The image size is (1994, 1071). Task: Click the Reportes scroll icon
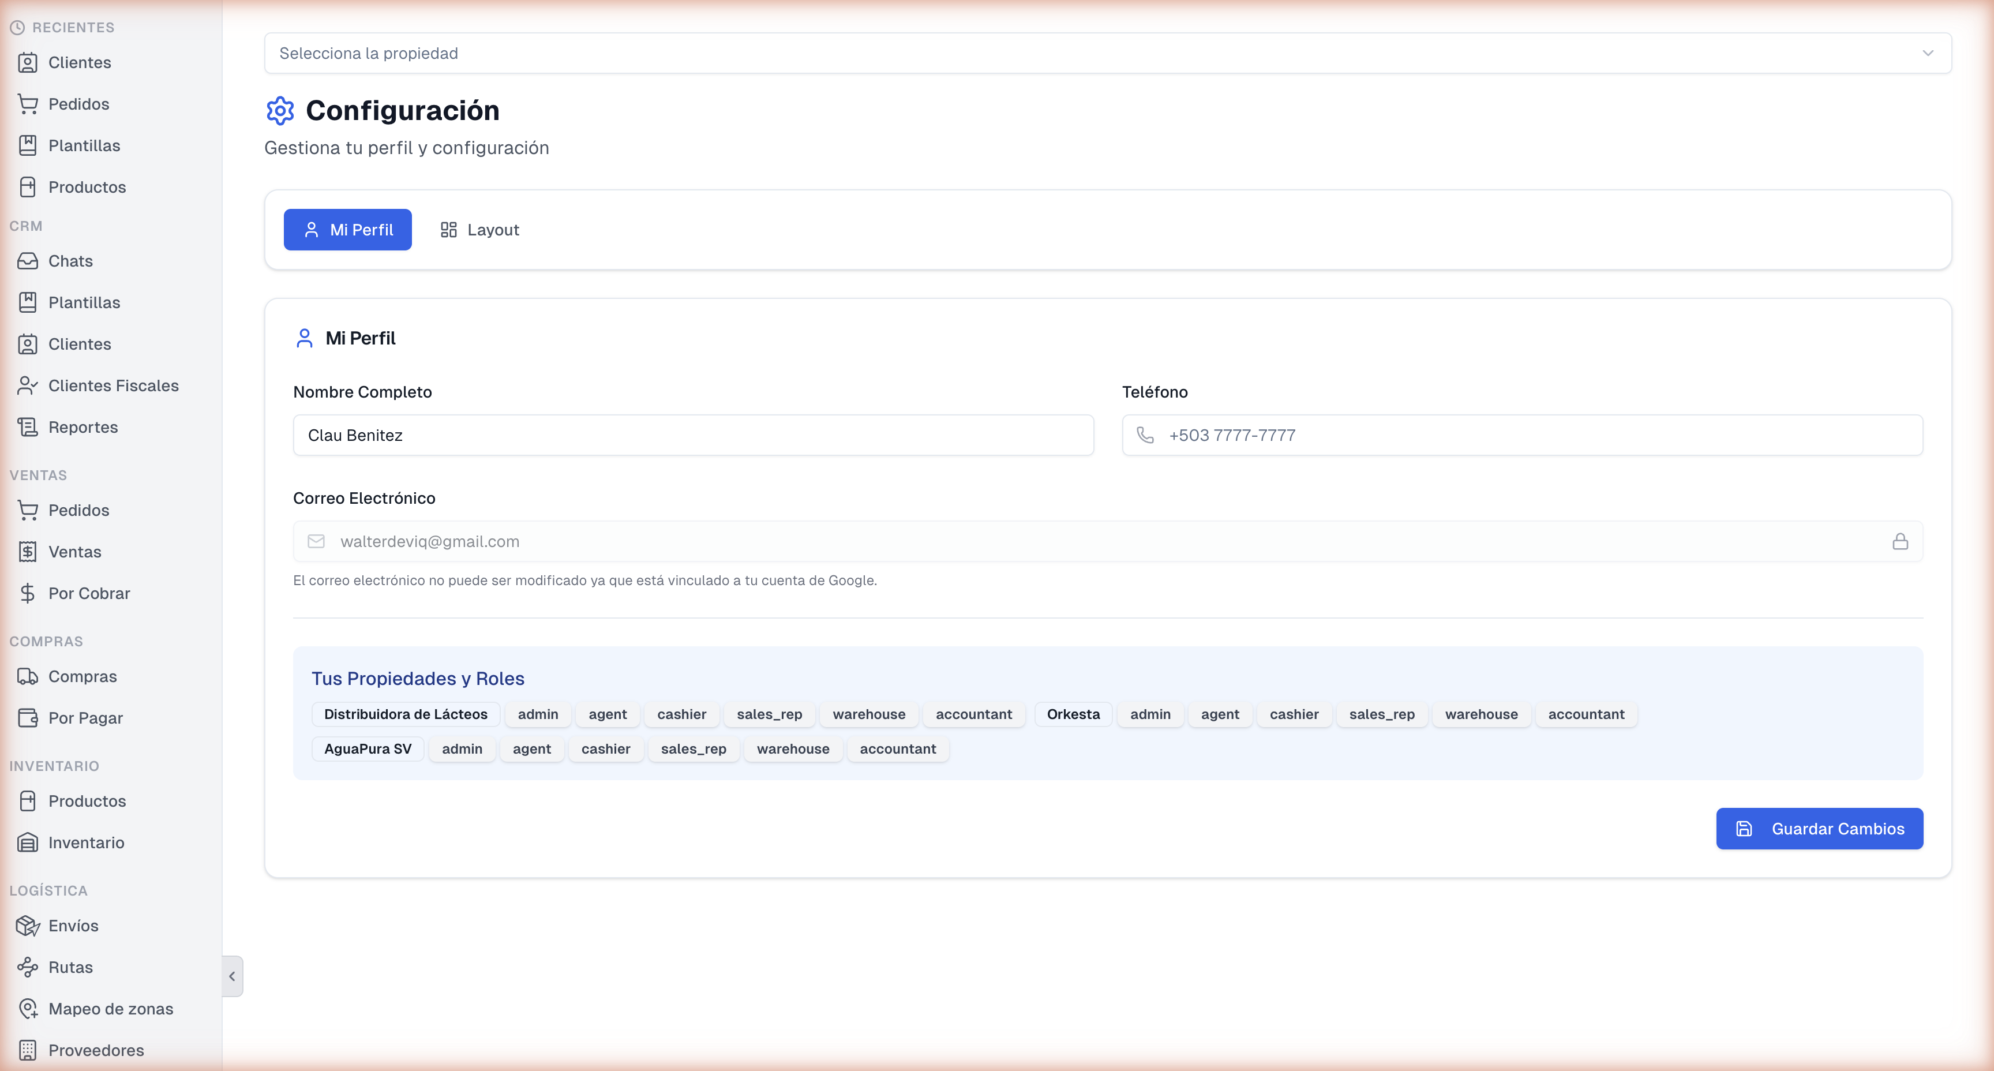28,428
